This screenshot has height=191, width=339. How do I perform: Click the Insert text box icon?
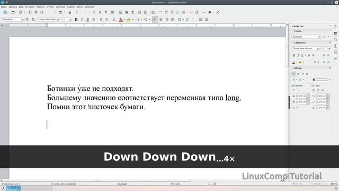pos(132,12)
